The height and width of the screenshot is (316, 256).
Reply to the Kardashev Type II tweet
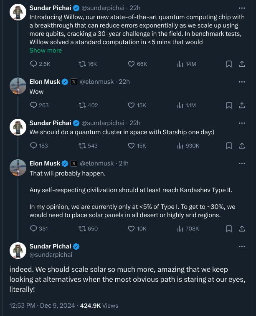pyautogui.click(x=34, y=228)
